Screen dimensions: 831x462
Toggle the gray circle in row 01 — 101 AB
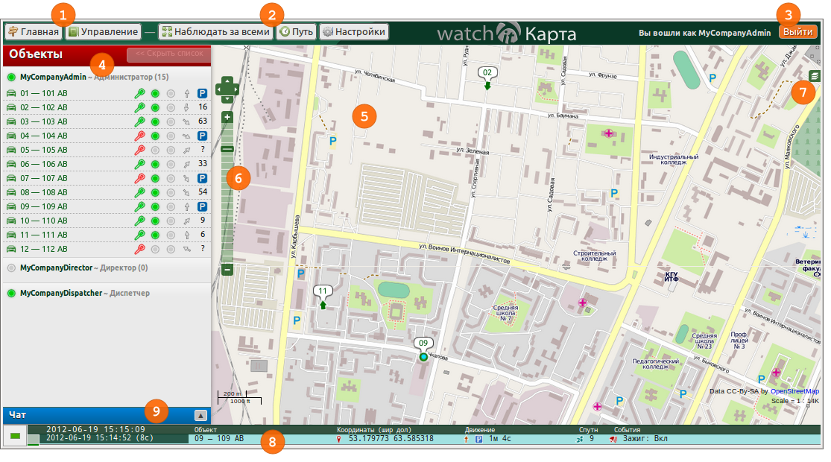point(171,94)
